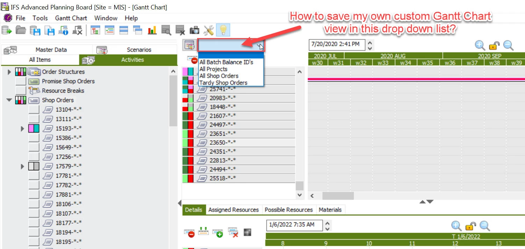Image resolution: width=525 pixels, height=249 pixels.
Task: Click the light bulb hints icon
Action: [223, 30]
